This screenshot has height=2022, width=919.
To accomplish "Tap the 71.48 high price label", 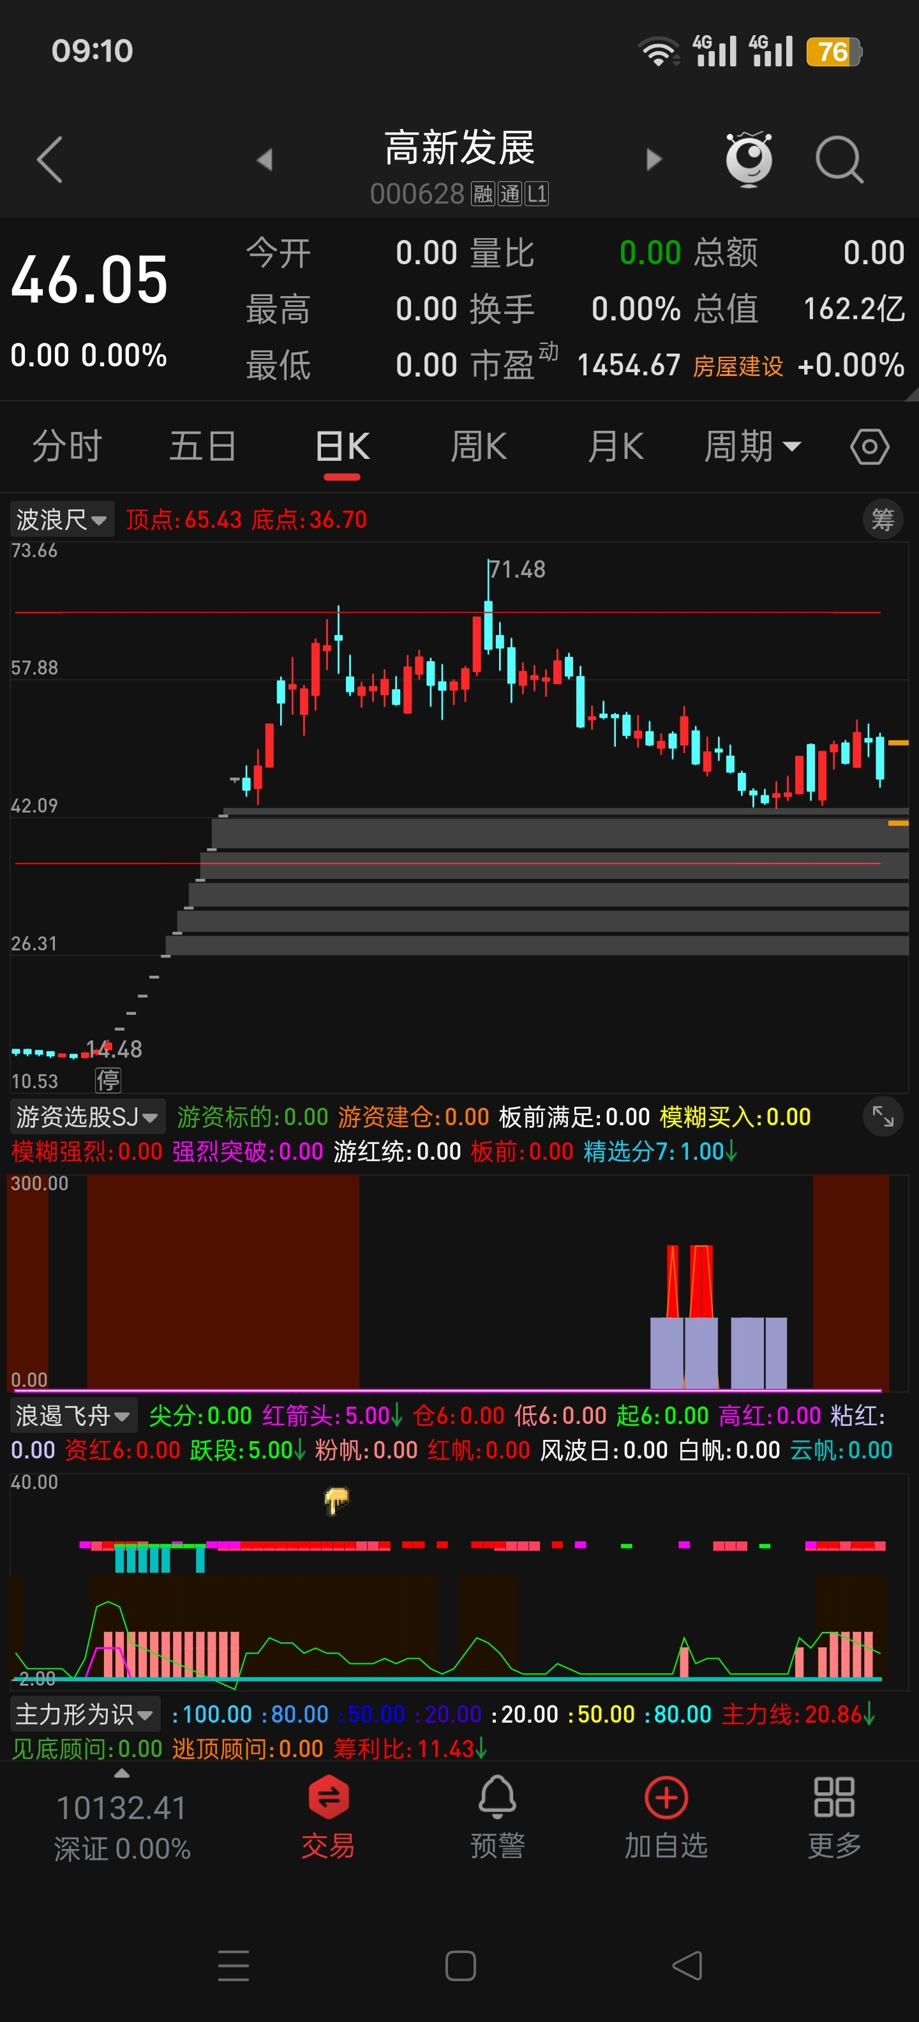I will click(518, 569).
